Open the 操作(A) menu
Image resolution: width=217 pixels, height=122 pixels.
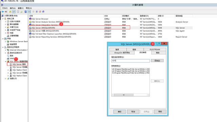(13, 8)
